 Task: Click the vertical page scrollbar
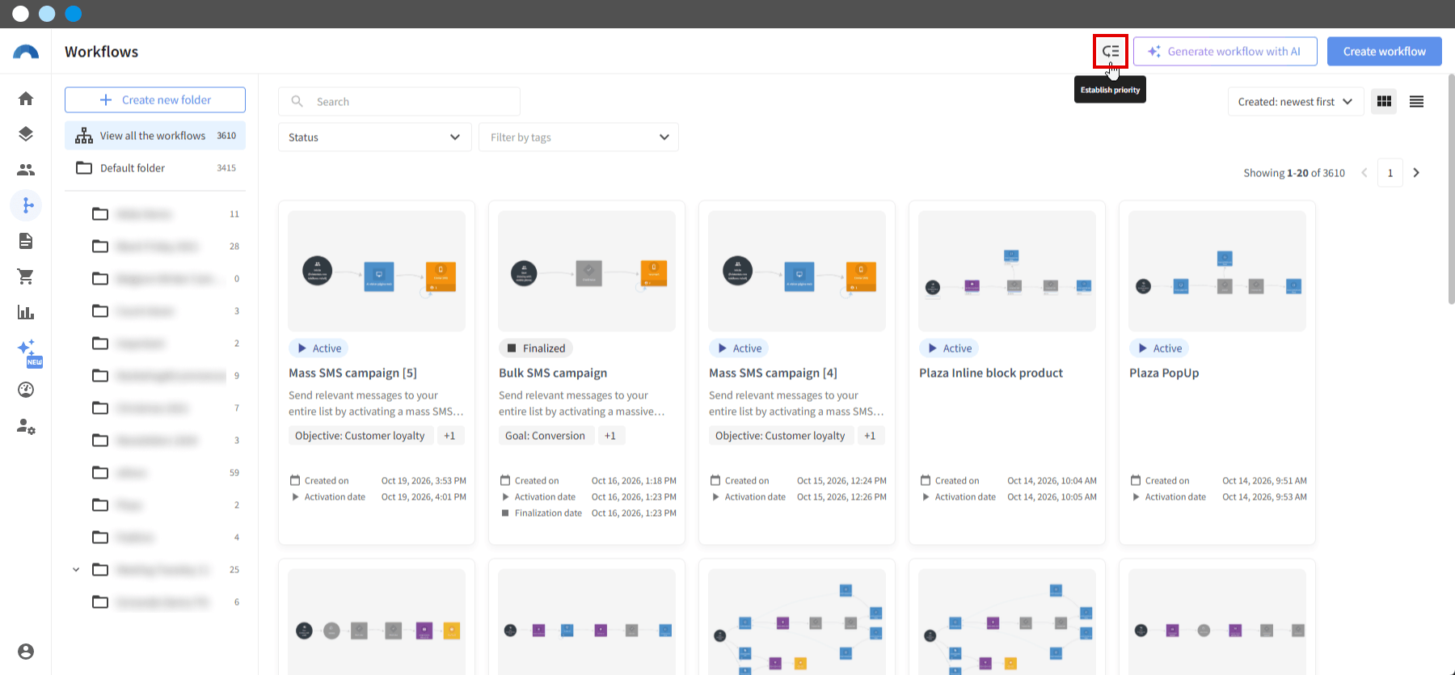1451,190
